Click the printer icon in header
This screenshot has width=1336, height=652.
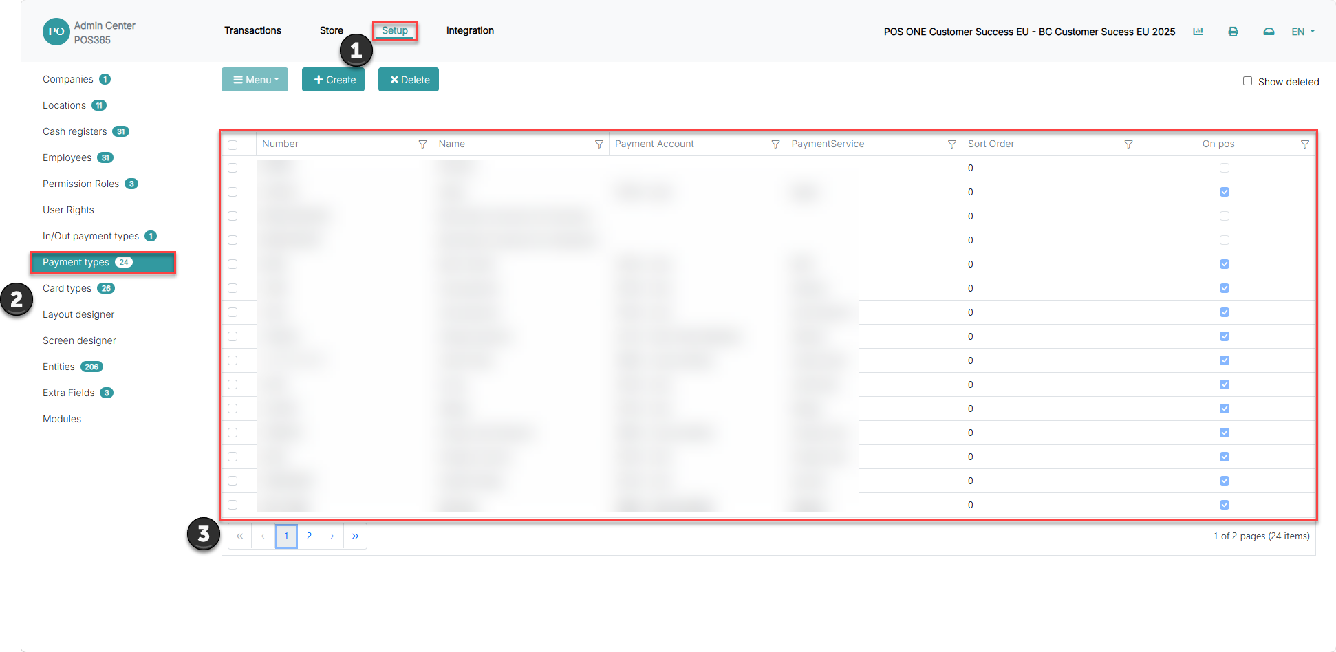coord(1233,32)
